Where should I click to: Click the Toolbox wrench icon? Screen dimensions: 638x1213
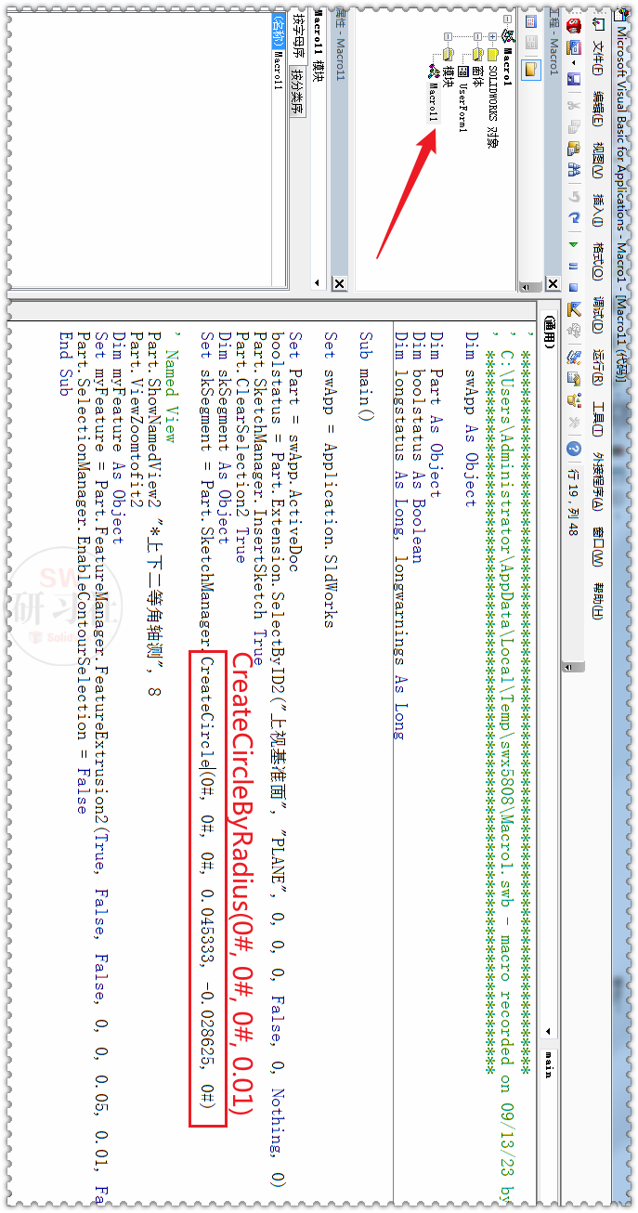pos(574,423)
